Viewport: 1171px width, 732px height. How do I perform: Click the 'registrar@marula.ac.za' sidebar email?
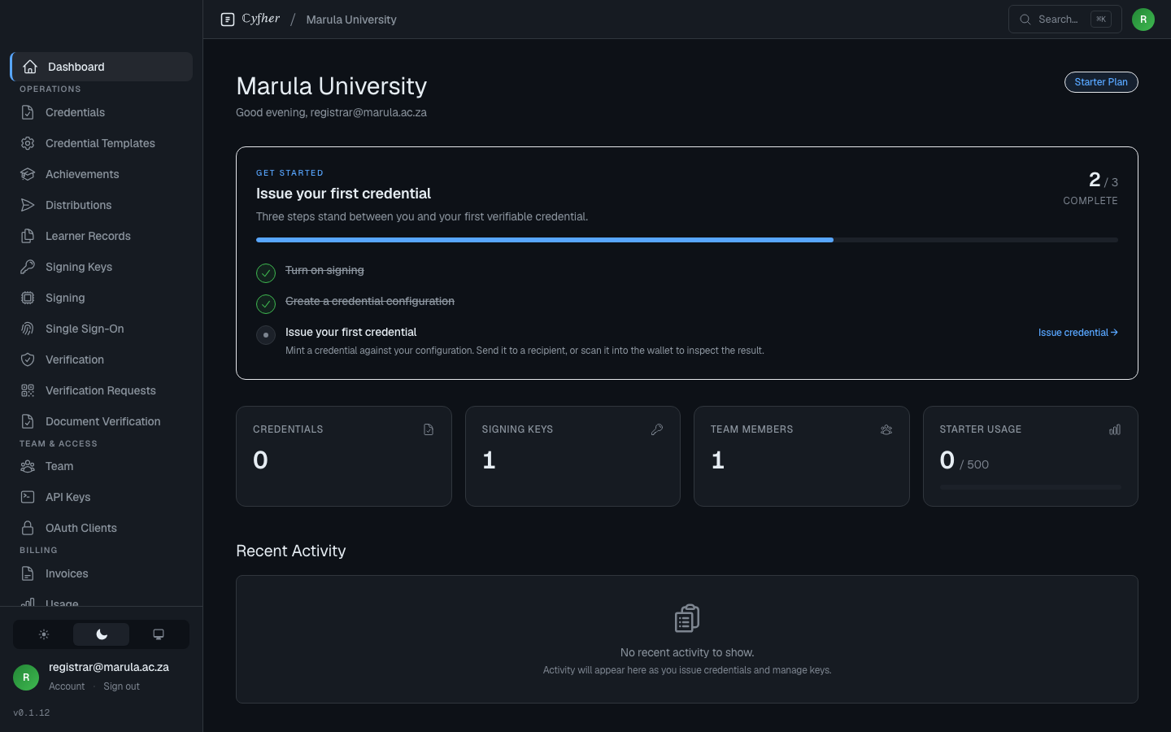point(109,667)
